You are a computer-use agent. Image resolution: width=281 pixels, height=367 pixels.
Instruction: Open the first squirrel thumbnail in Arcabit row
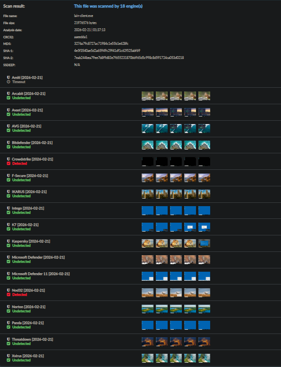coord(148,96)
